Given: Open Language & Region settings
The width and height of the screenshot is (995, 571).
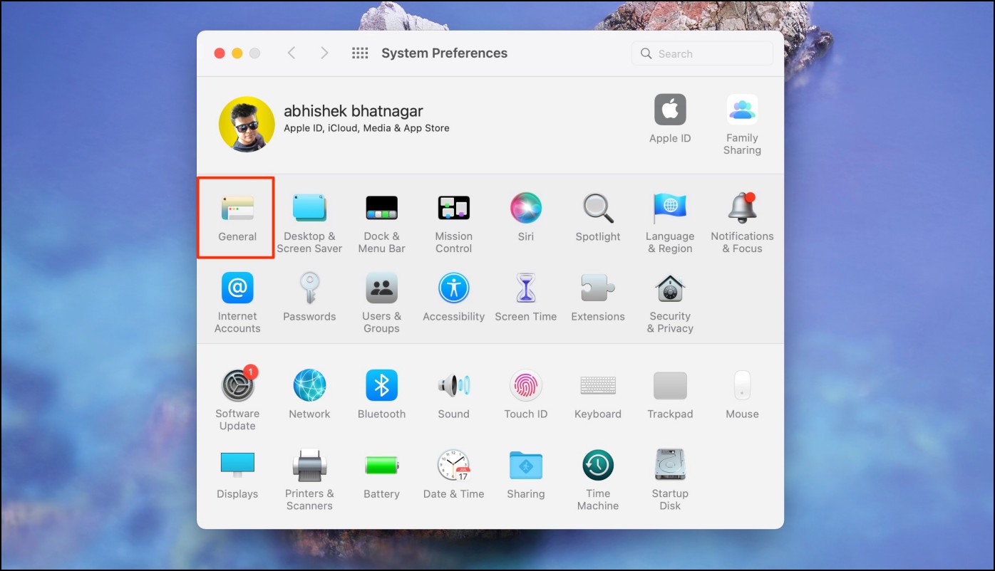Looking at the screenshot, I should (x=670, y=223).
